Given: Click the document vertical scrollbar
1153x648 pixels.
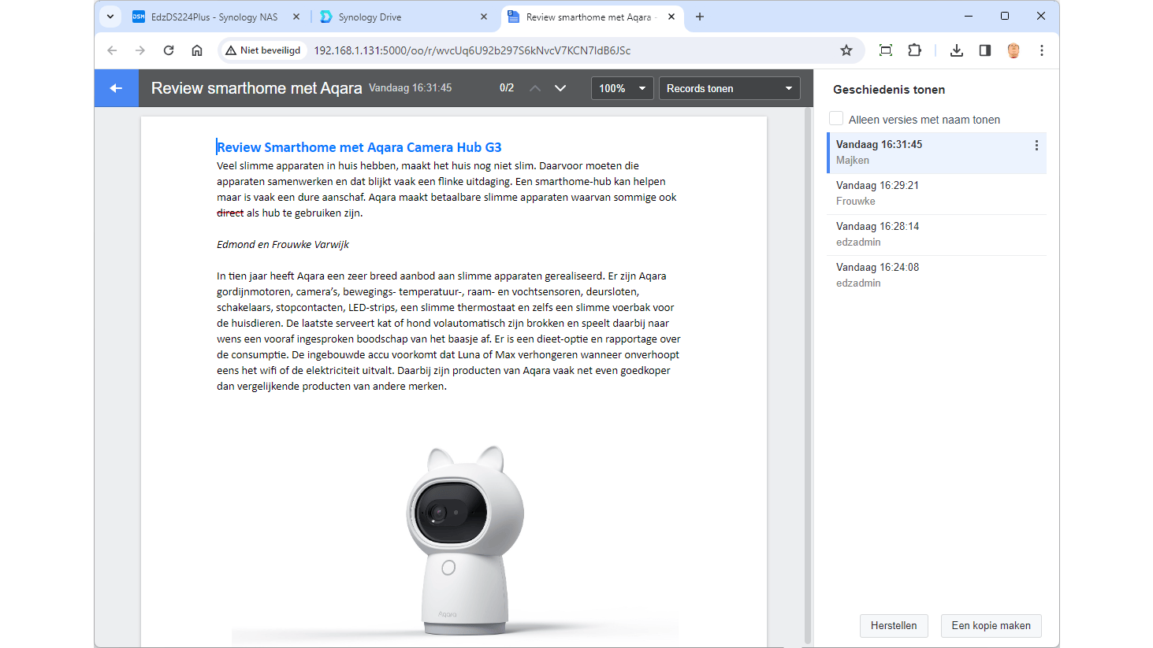Looking at the screenshot, I should pyautogui.click(x=807, y=378).
